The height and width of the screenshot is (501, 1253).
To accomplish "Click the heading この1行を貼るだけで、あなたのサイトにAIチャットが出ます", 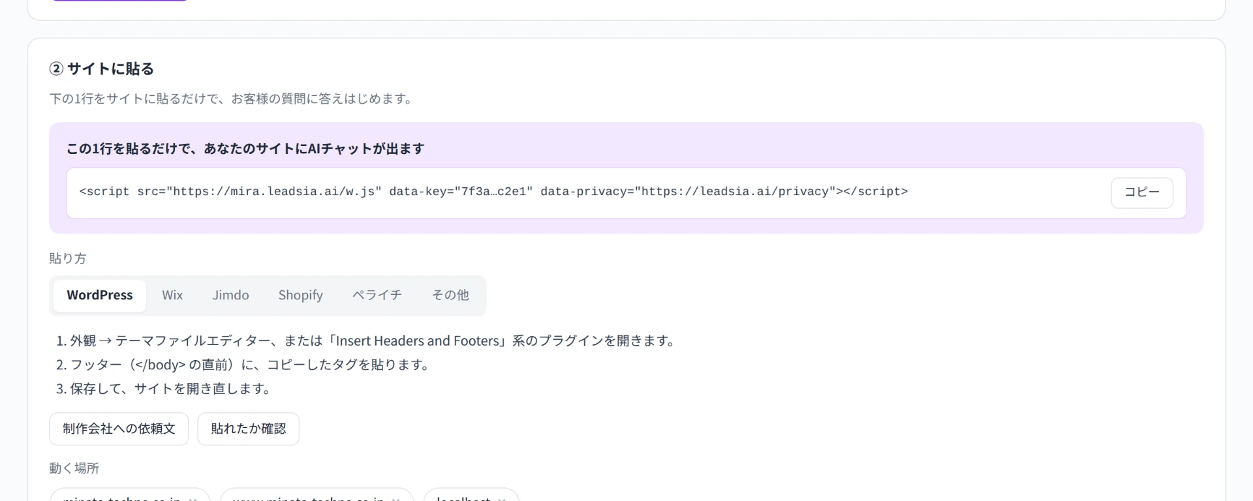I will pyautogui.click(x=245, y=149).
